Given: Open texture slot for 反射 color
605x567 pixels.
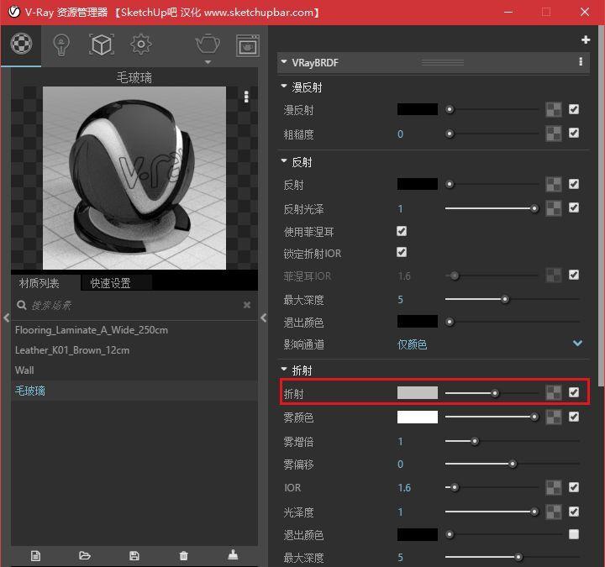Looking at the screenshot, I should [554, 184].
